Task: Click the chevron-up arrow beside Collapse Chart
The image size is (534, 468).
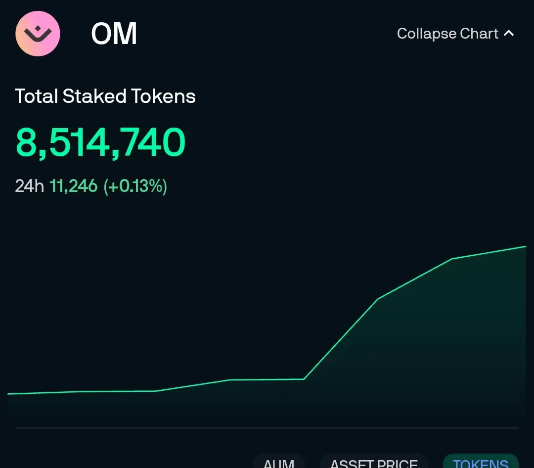Action: (509, 34)
